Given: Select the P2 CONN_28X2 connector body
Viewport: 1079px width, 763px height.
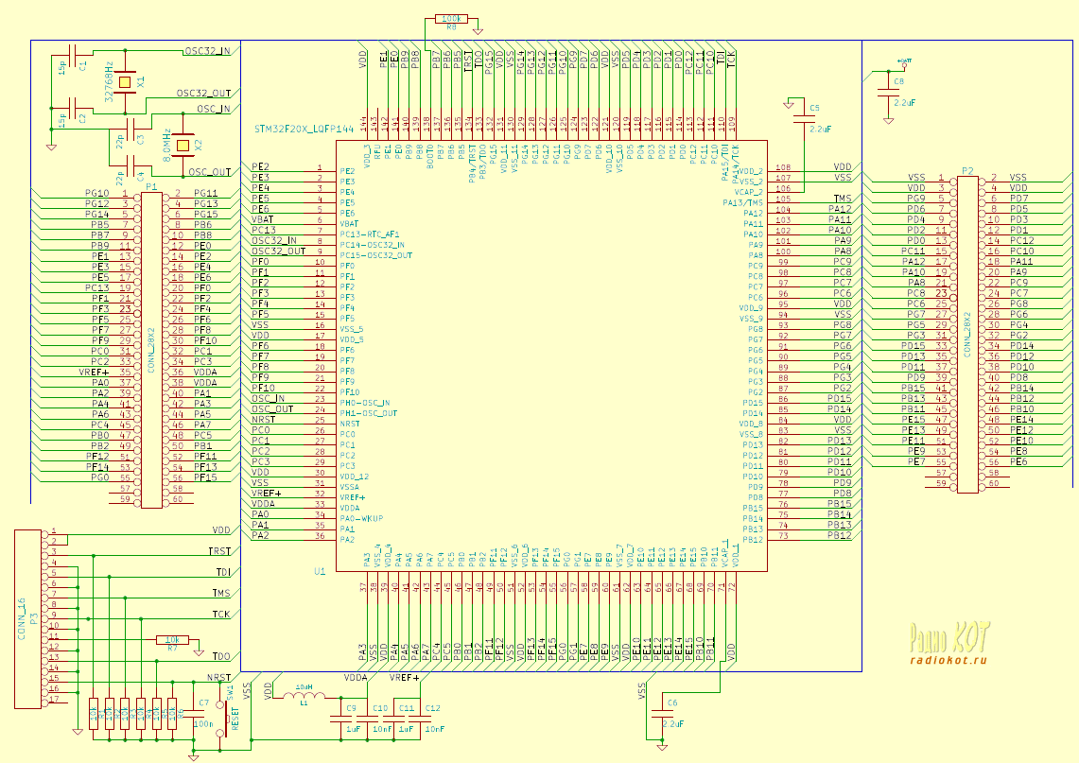Looking at the screenshot, I should tap(967, 335).
